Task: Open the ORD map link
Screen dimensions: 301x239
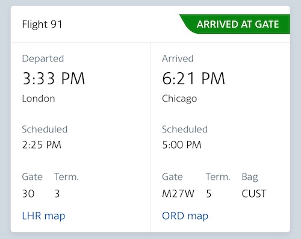Action: pyautogui.click(x=185, y=216)
